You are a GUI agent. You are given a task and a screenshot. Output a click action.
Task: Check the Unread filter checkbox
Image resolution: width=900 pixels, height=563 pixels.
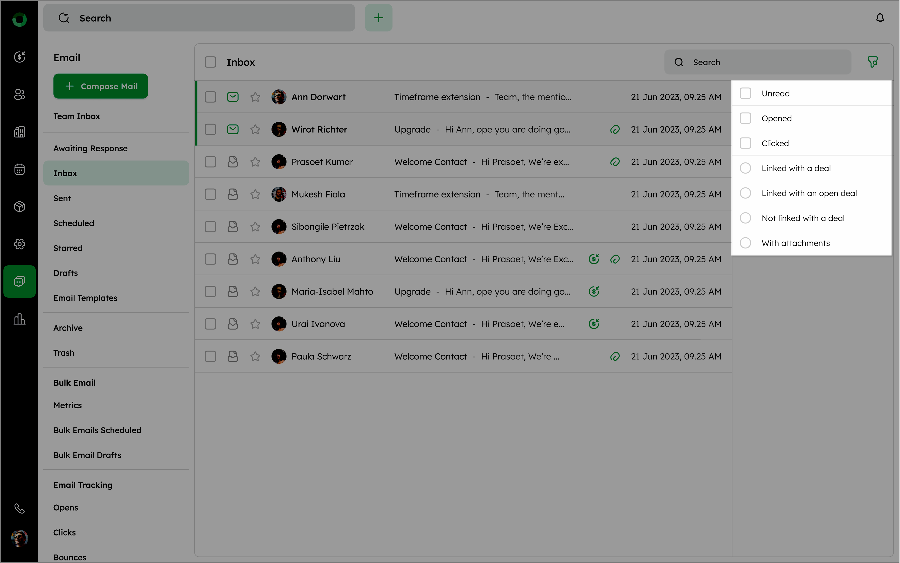click(745, 93)
